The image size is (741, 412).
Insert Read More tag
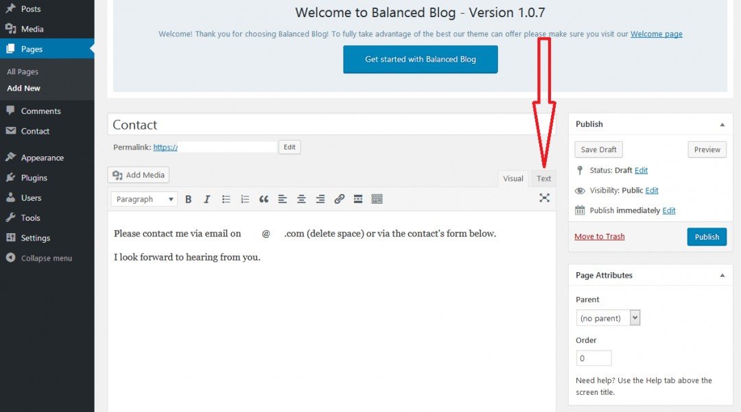358,199
